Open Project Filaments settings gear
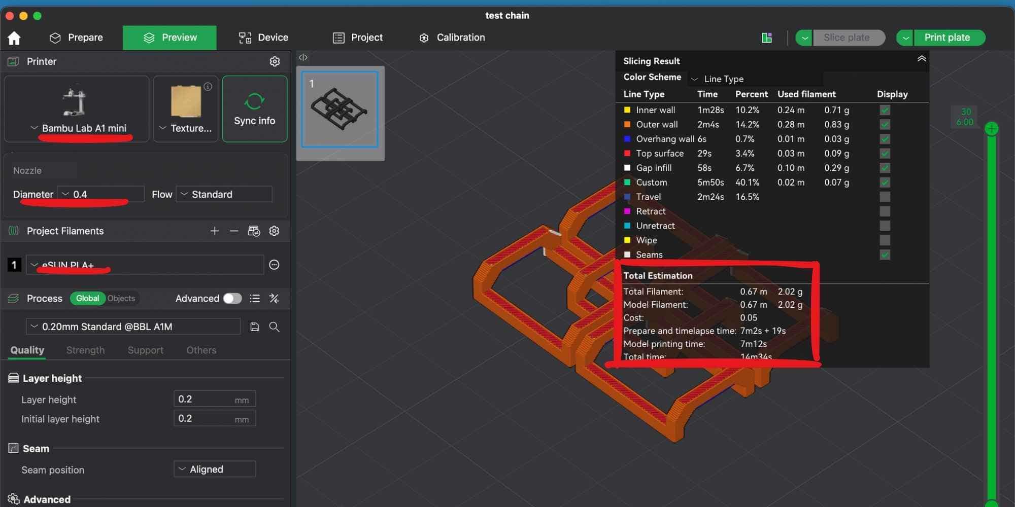This screenshot has width=1015, height=507. click(274, 231)
